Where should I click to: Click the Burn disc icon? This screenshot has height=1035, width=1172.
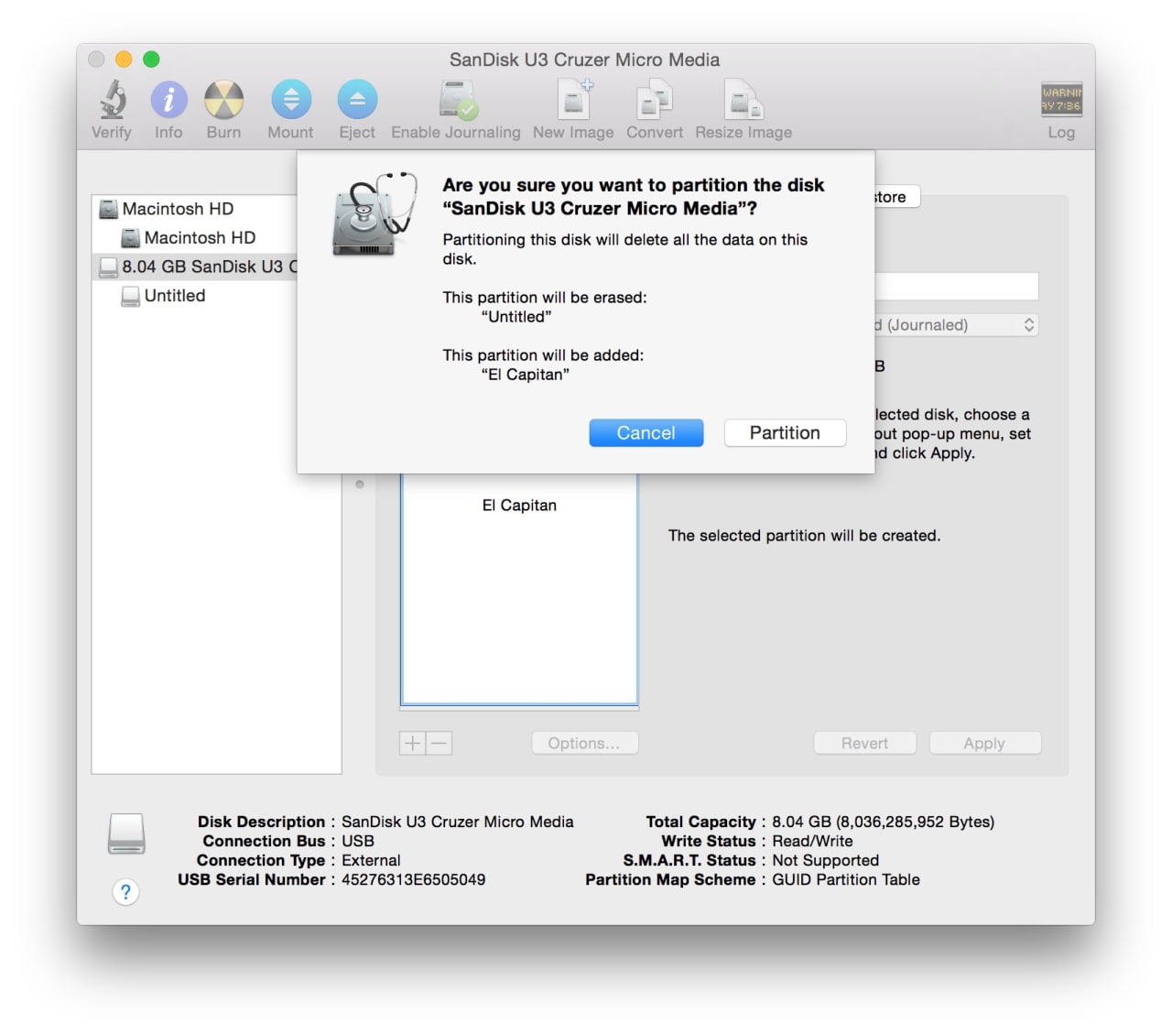click(223, 101)
